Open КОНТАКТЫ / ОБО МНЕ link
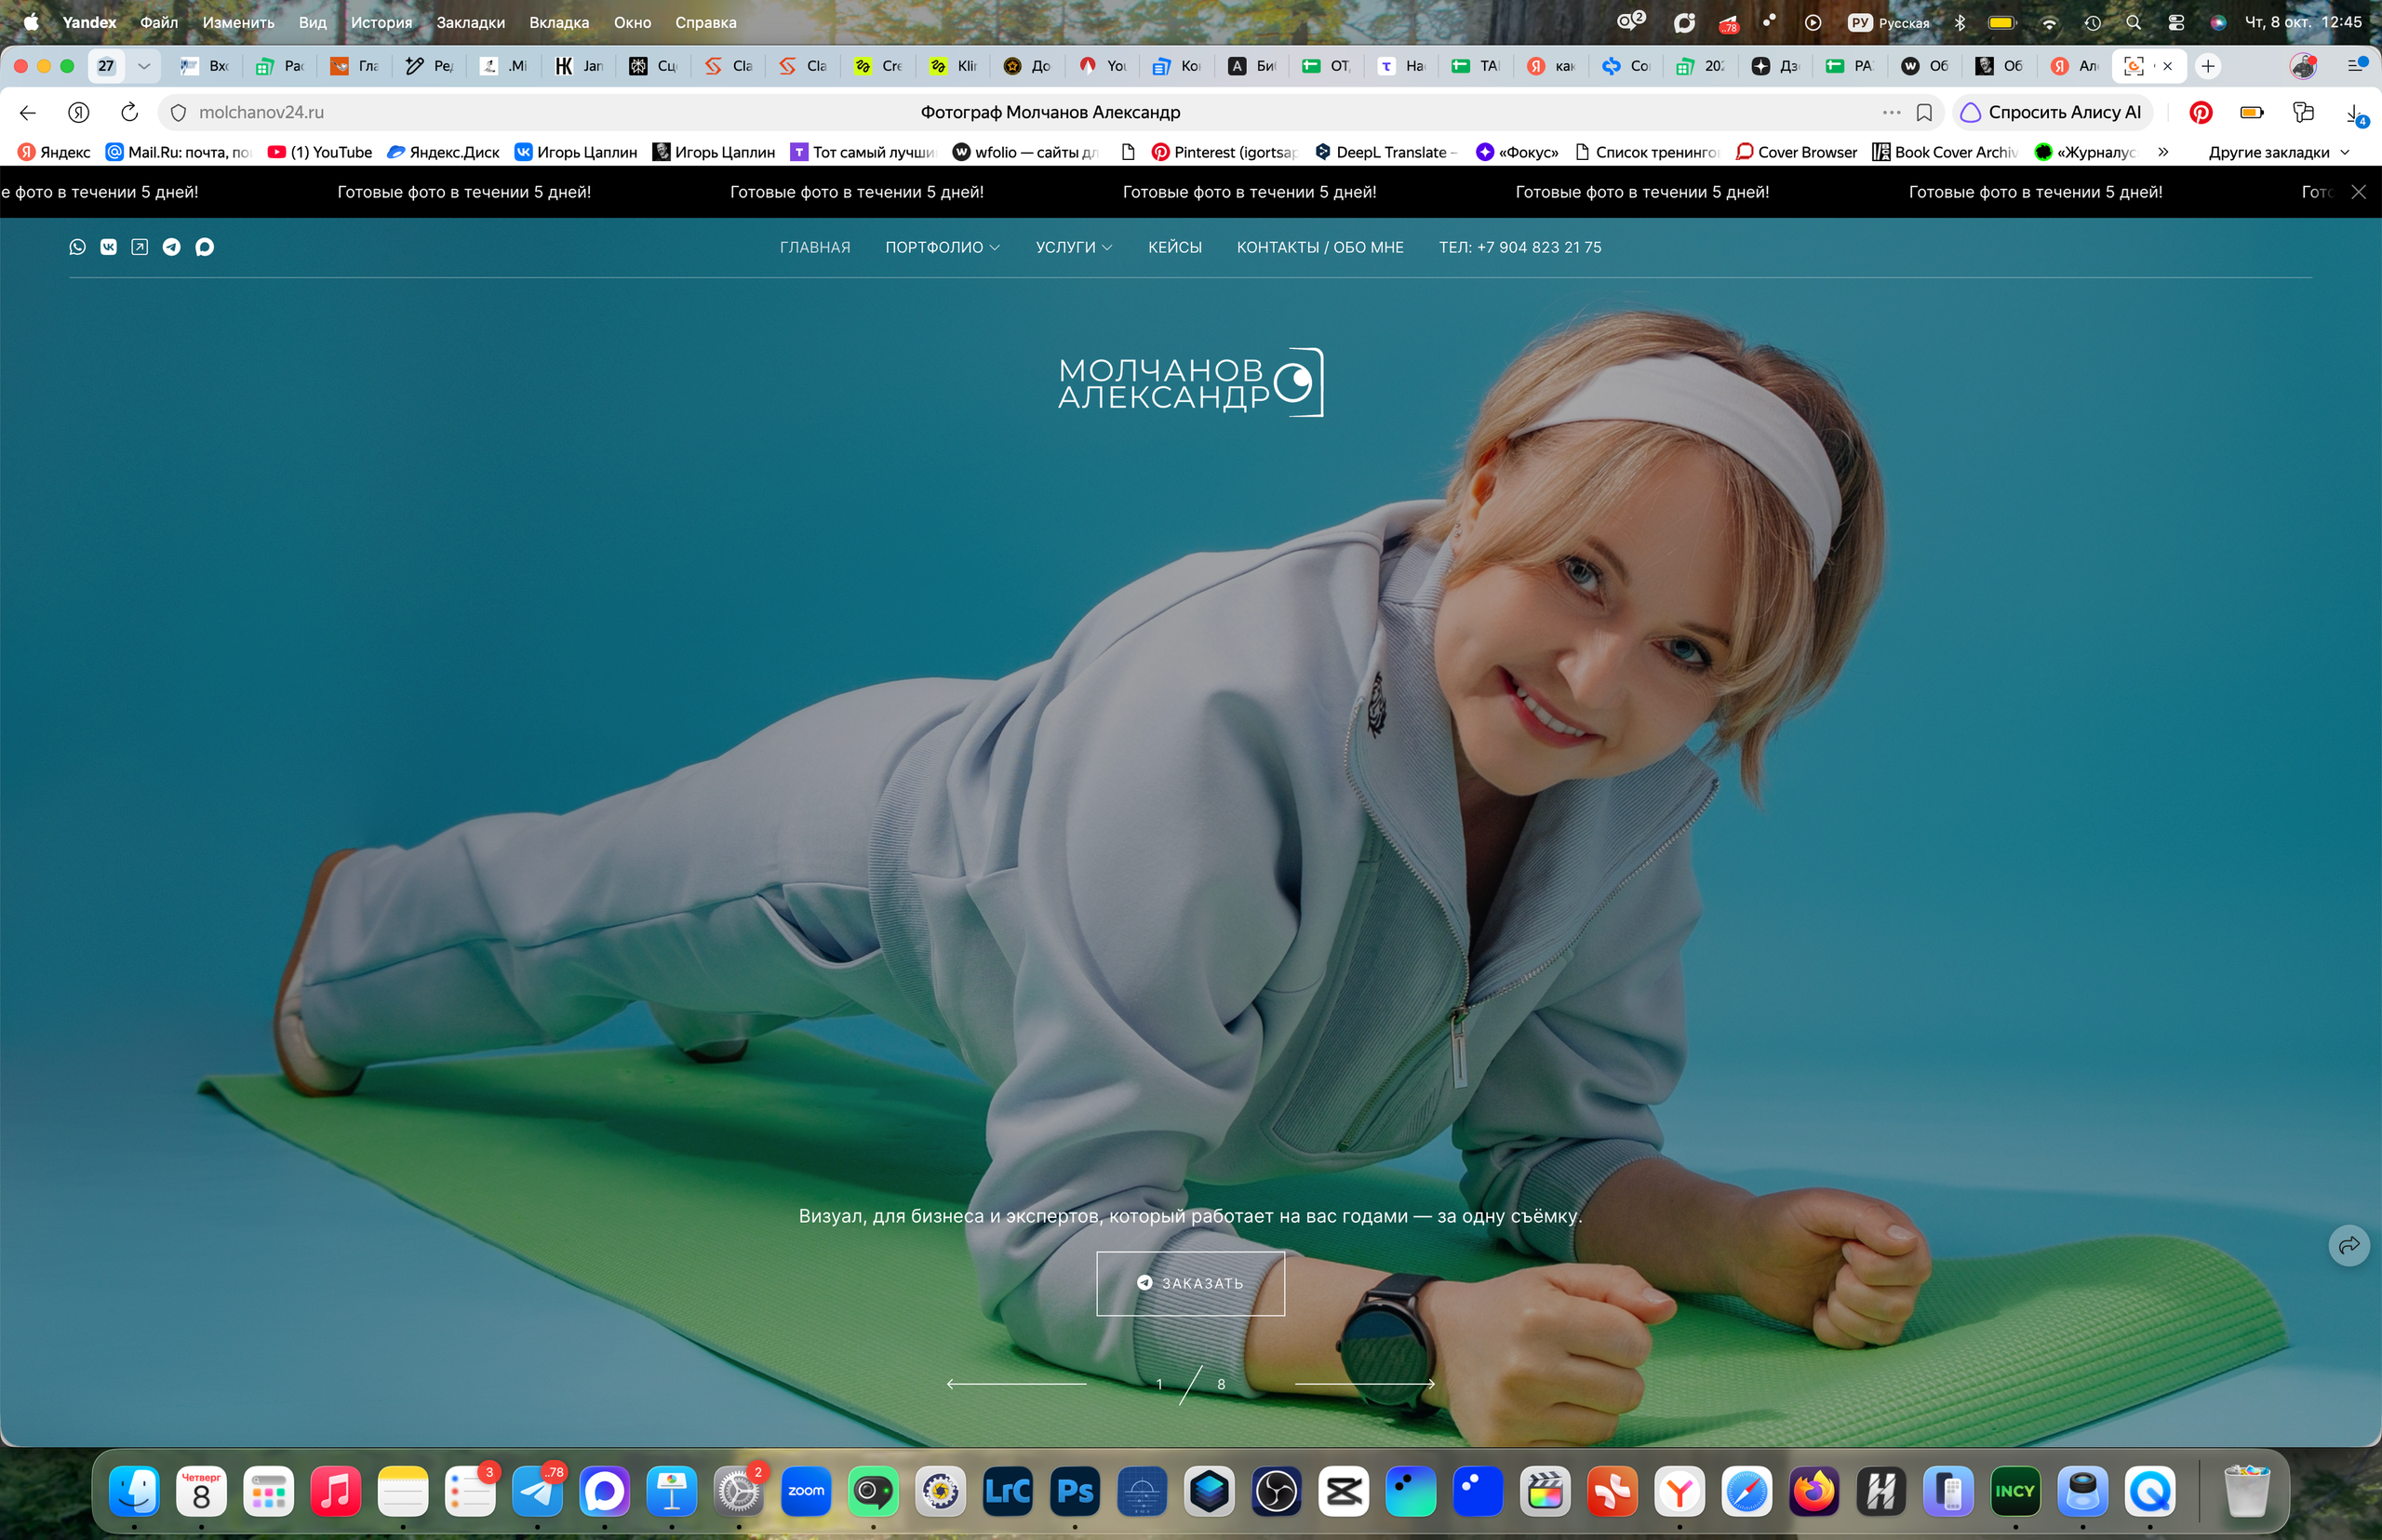This screenshot has width=2382, height=1540. coord(1320,247)
